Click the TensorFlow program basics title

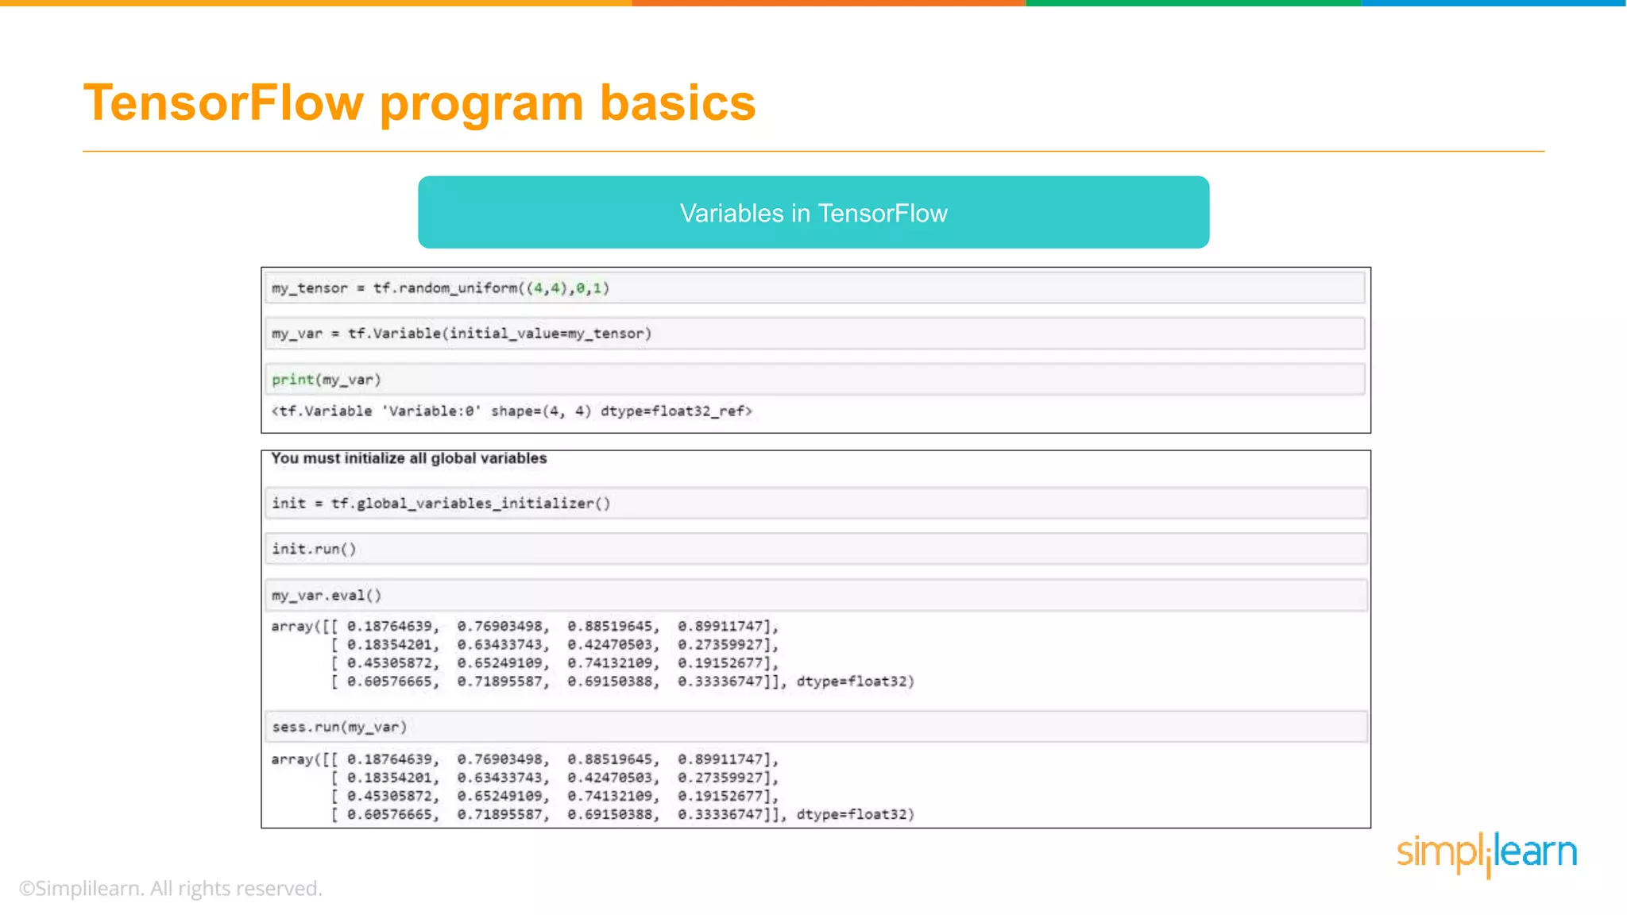coord(419,103)
